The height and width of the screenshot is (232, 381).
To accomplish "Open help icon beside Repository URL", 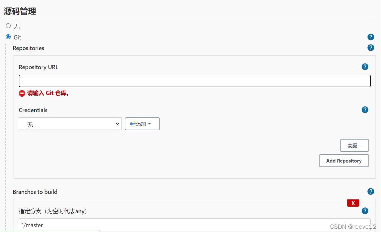I will point(365,67).
